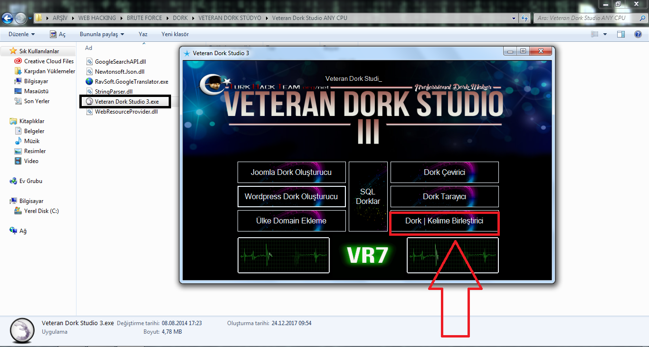
Task: Open Müzik library
Action: point(32,141)
